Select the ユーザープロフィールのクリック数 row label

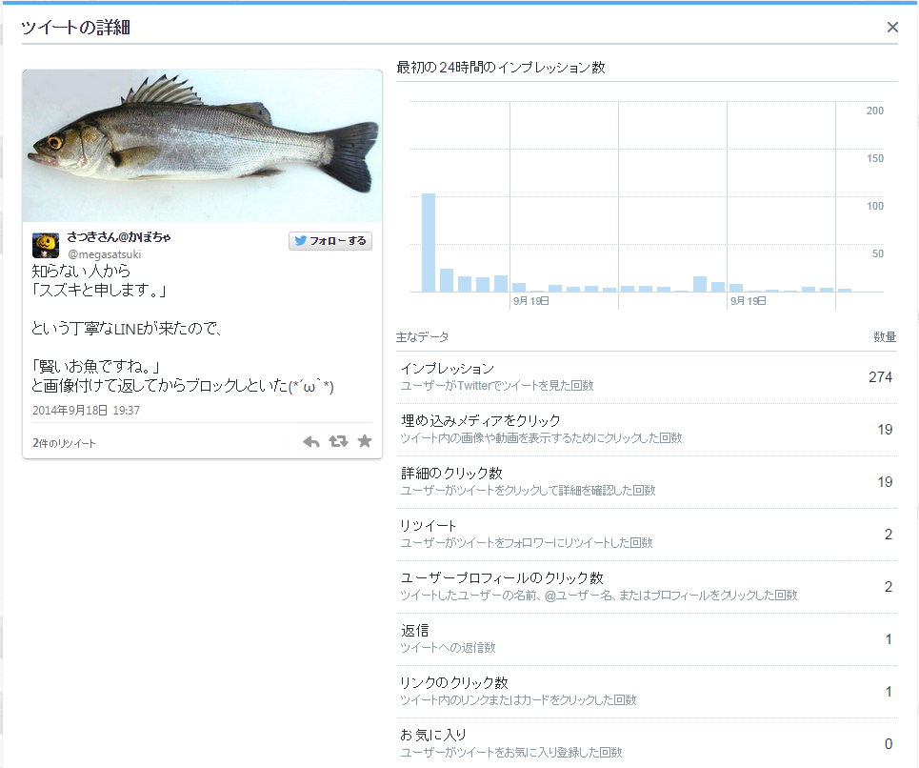point(502,578)
